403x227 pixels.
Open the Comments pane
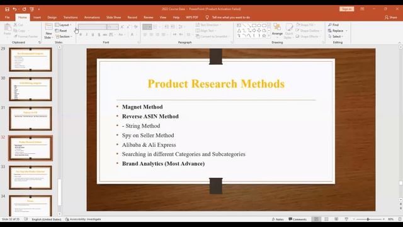pos(298,219)
